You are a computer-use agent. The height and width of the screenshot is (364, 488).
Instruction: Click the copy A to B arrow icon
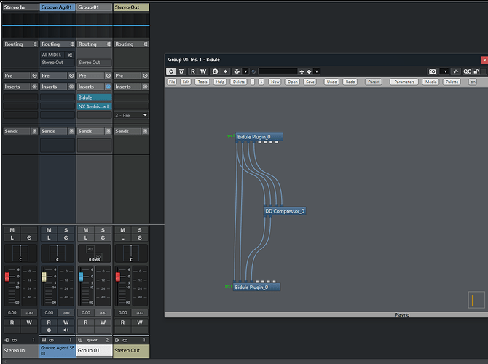(225, 71)
